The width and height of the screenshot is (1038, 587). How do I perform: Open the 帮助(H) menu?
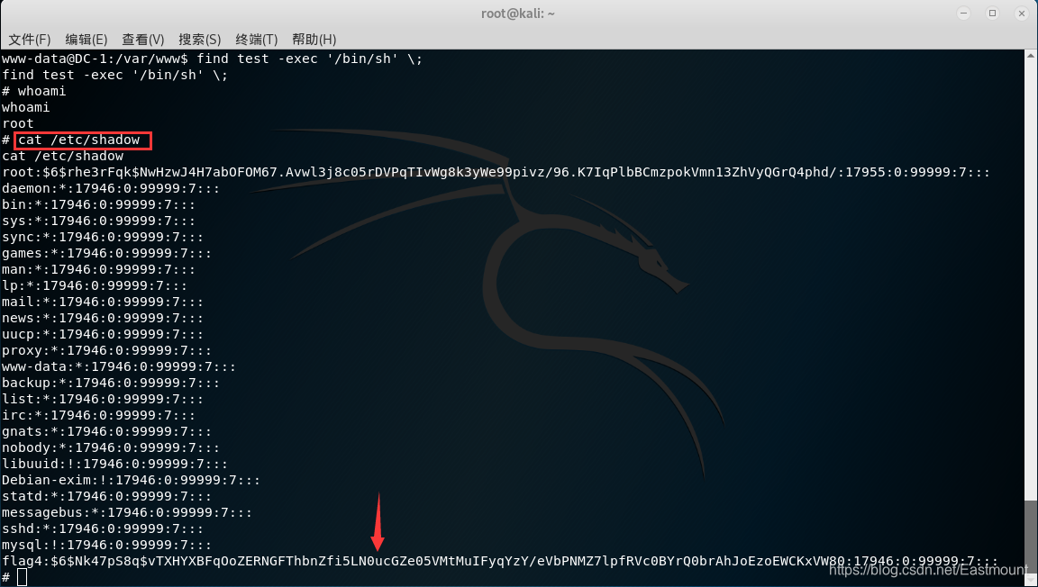point(314,40)
